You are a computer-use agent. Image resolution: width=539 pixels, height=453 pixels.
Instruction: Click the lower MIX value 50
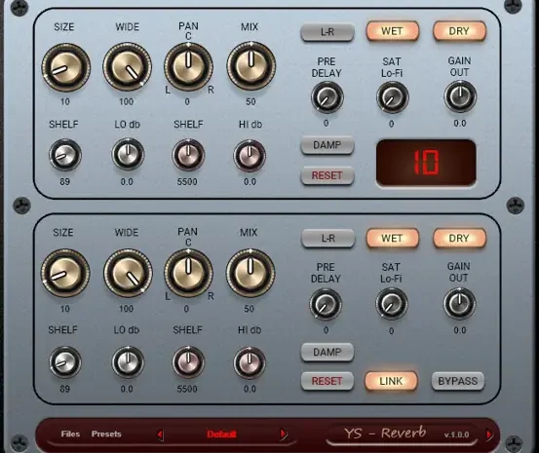tap(250, 309)
